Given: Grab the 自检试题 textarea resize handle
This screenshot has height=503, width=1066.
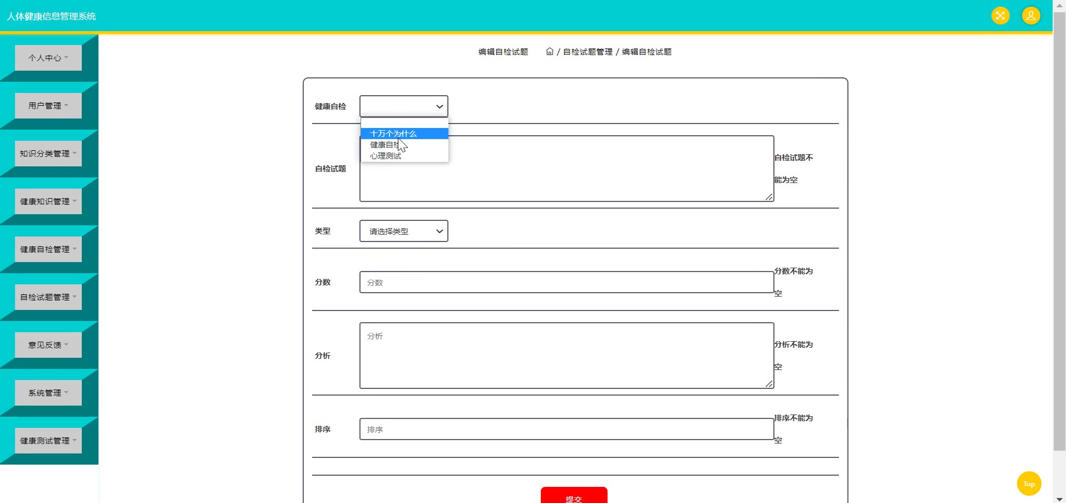Looking at the screenshot, I should pos(769,197).
